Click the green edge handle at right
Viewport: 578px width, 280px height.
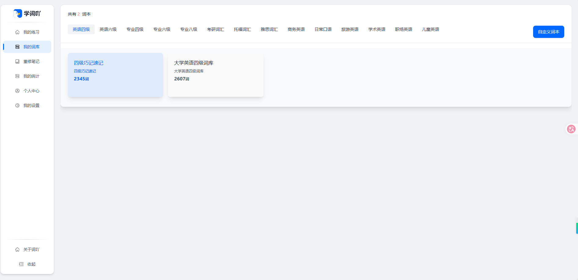[x=577, y=228]
